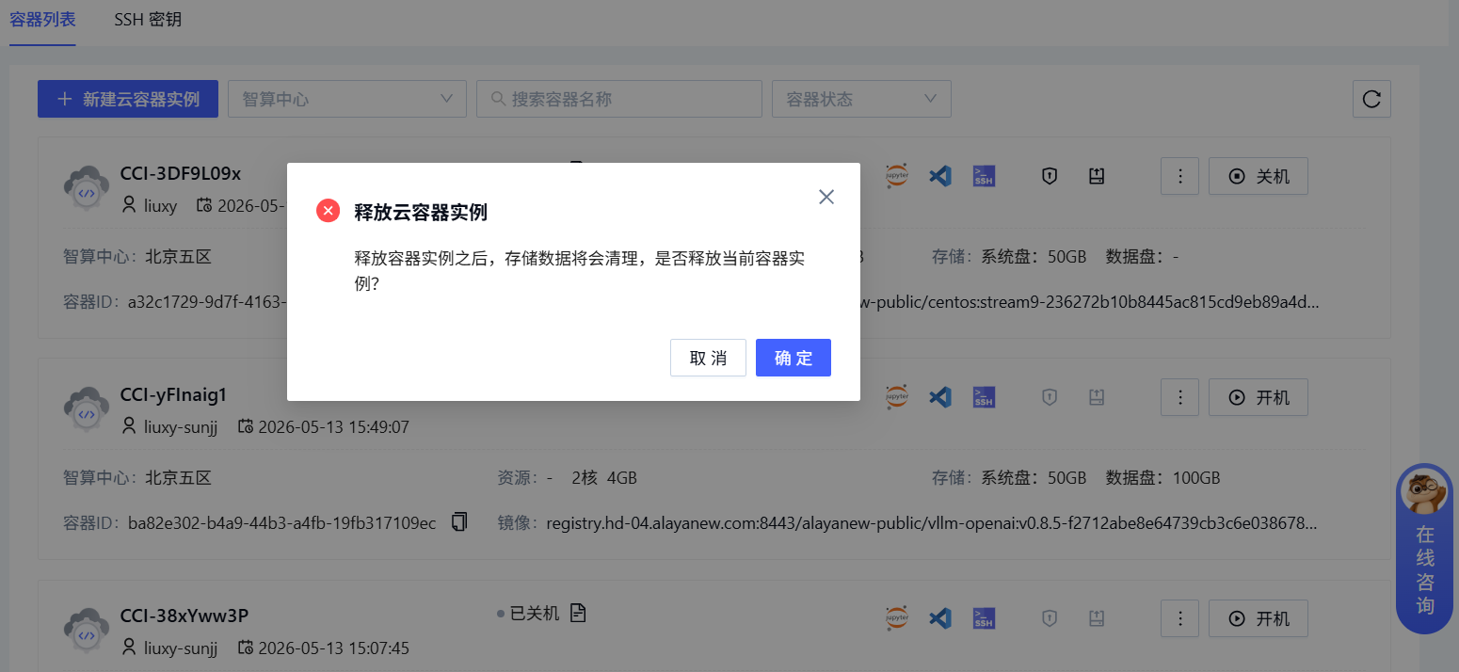The image size is (1459, 672).
Task: Click save image icon for CCI-38xYww3P
Action: (x=1096, y=618)
